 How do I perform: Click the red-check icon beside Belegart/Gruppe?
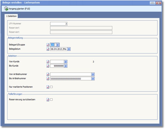(x=48, y=45)
